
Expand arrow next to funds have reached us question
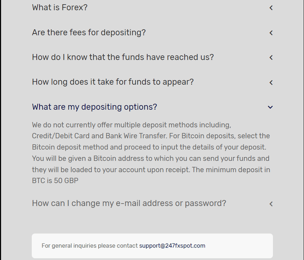tap(271, 57)
